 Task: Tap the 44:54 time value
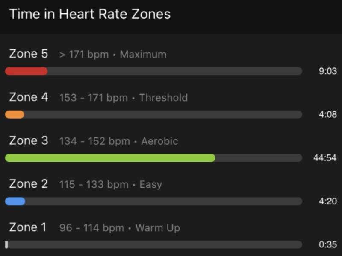coord(325,158)
